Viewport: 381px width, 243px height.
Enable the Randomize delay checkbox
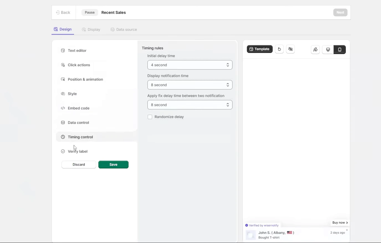point(150,117)
